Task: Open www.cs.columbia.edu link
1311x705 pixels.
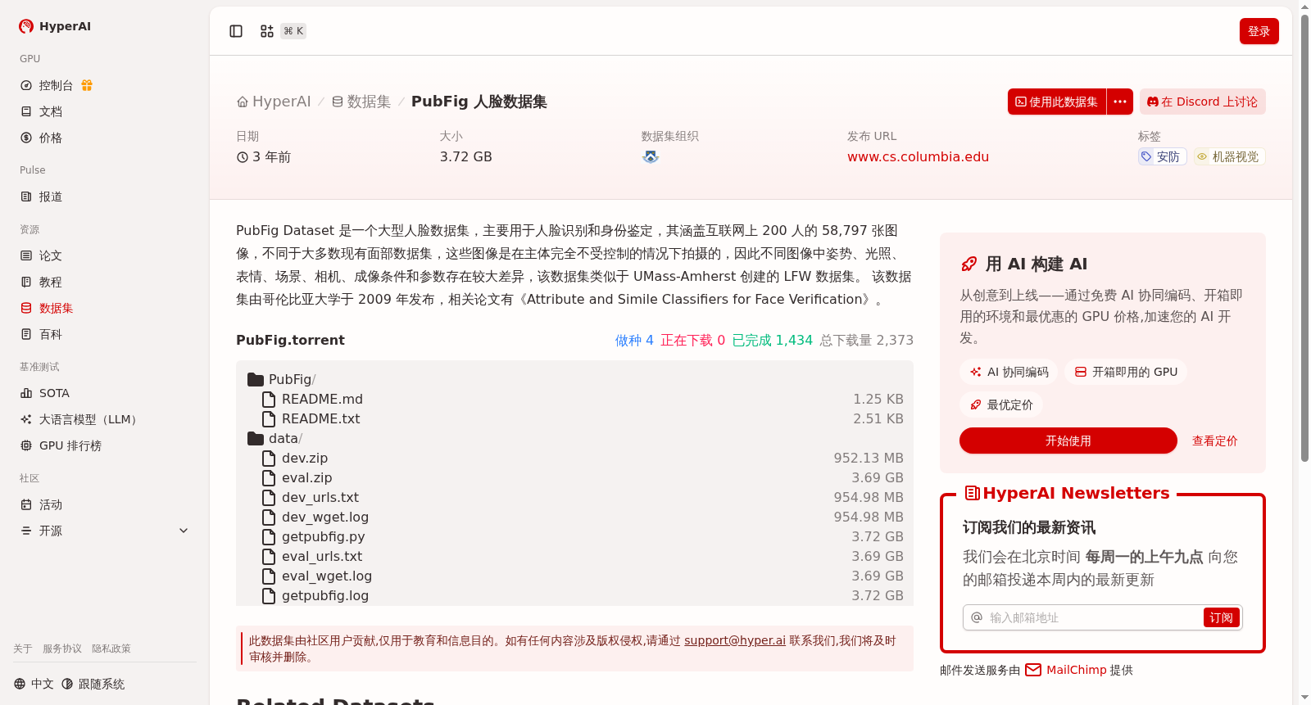Action: coord(918,156)
